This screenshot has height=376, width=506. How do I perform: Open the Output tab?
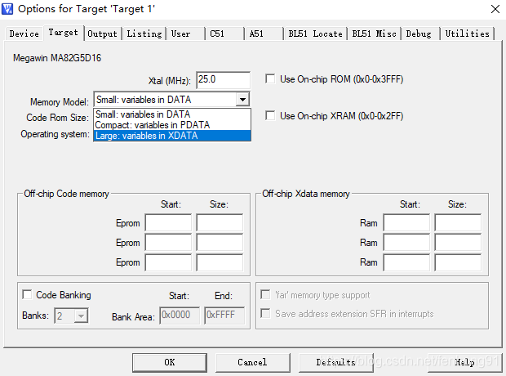point(103,34)
